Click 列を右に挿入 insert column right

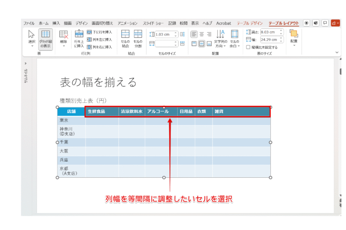point(100,47)
